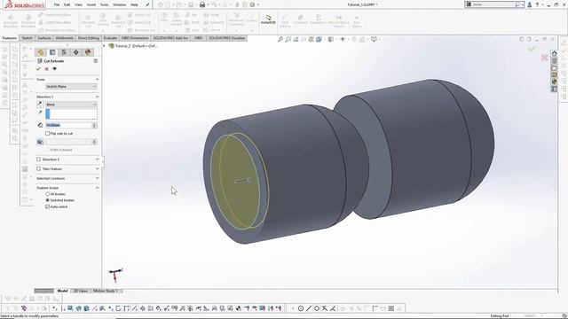568x319 pixels.
Task: Open the PropertyManager tab icon
Action: pyautogui.click(x=52, y=52)
